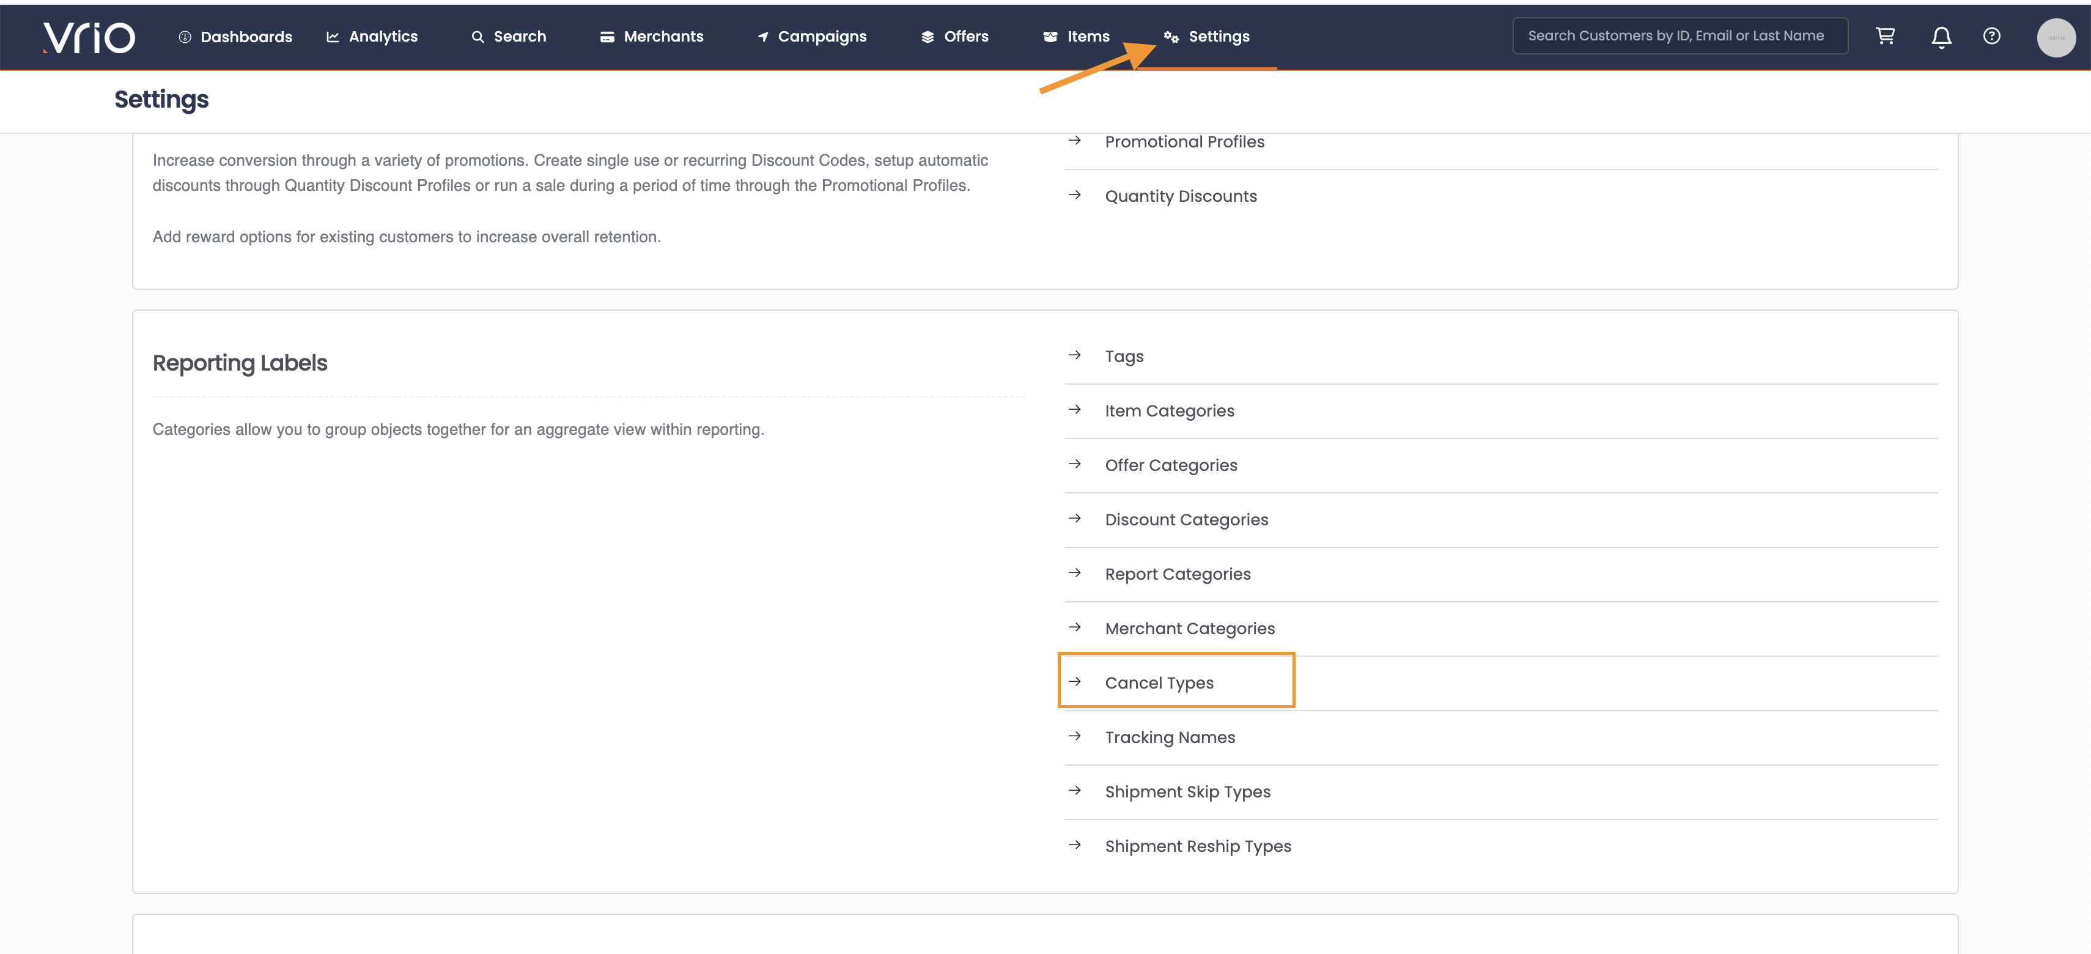Image resolution: width=2091 pixels, height=954 pixels.
Task: Open the help question-mark icon
Action: [x=1991, y=35]
